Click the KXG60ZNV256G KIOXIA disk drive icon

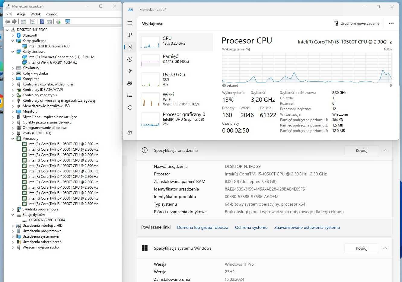click(x=24, y=220)
